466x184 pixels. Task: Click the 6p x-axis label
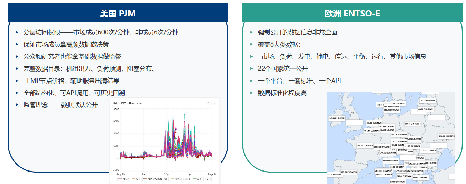pos(189,174)
